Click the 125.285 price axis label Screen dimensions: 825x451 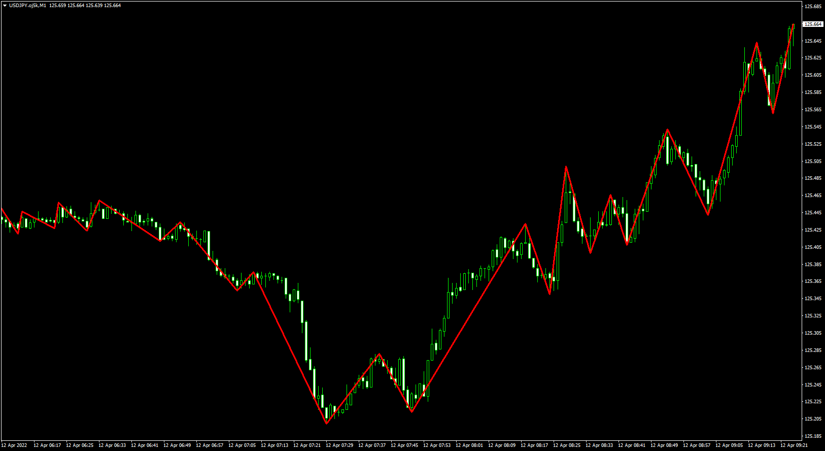pyautogui.click(x=813, y=350)
